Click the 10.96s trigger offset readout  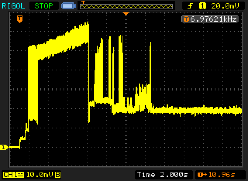tap(222, 175)
